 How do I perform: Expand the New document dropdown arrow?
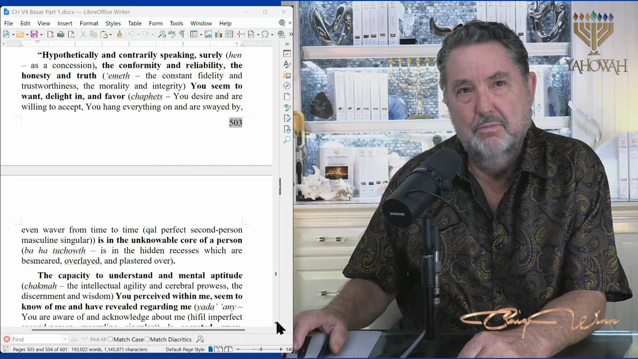point(13,35)
